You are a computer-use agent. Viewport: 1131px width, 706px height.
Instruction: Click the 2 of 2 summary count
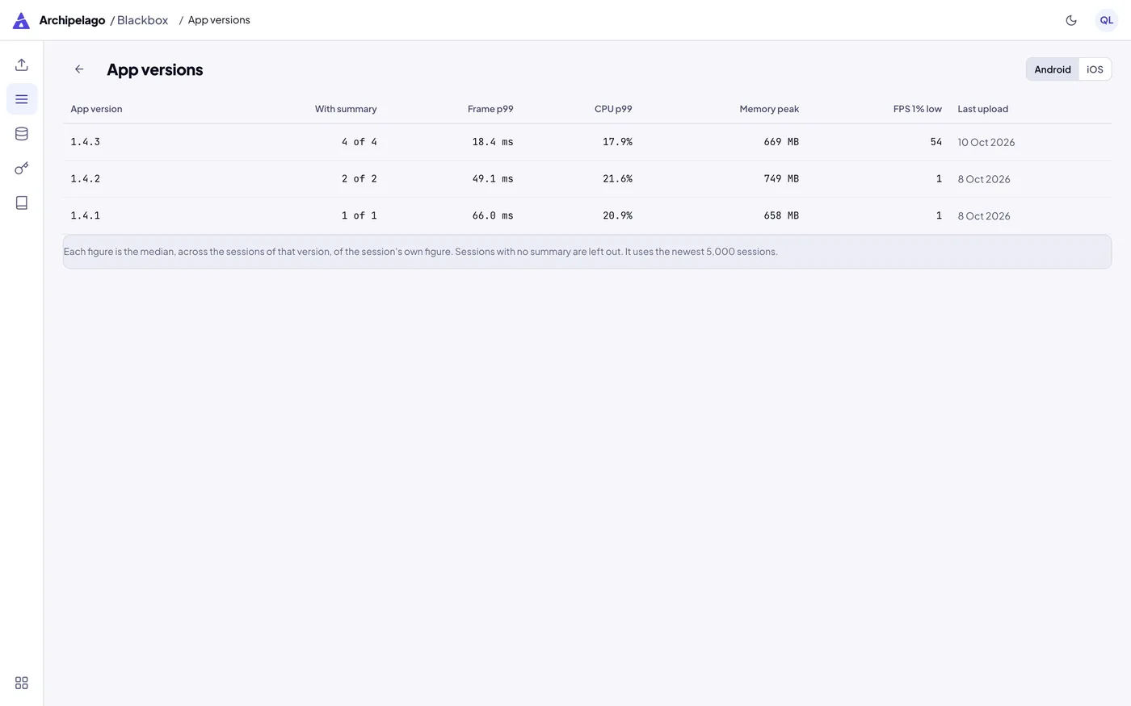point(359,179)
